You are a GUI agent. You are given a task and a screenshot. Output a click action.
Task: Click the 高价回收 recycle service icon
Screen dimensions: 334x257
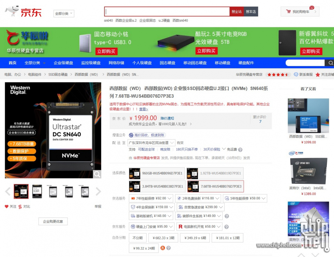(x=131, y=135)
